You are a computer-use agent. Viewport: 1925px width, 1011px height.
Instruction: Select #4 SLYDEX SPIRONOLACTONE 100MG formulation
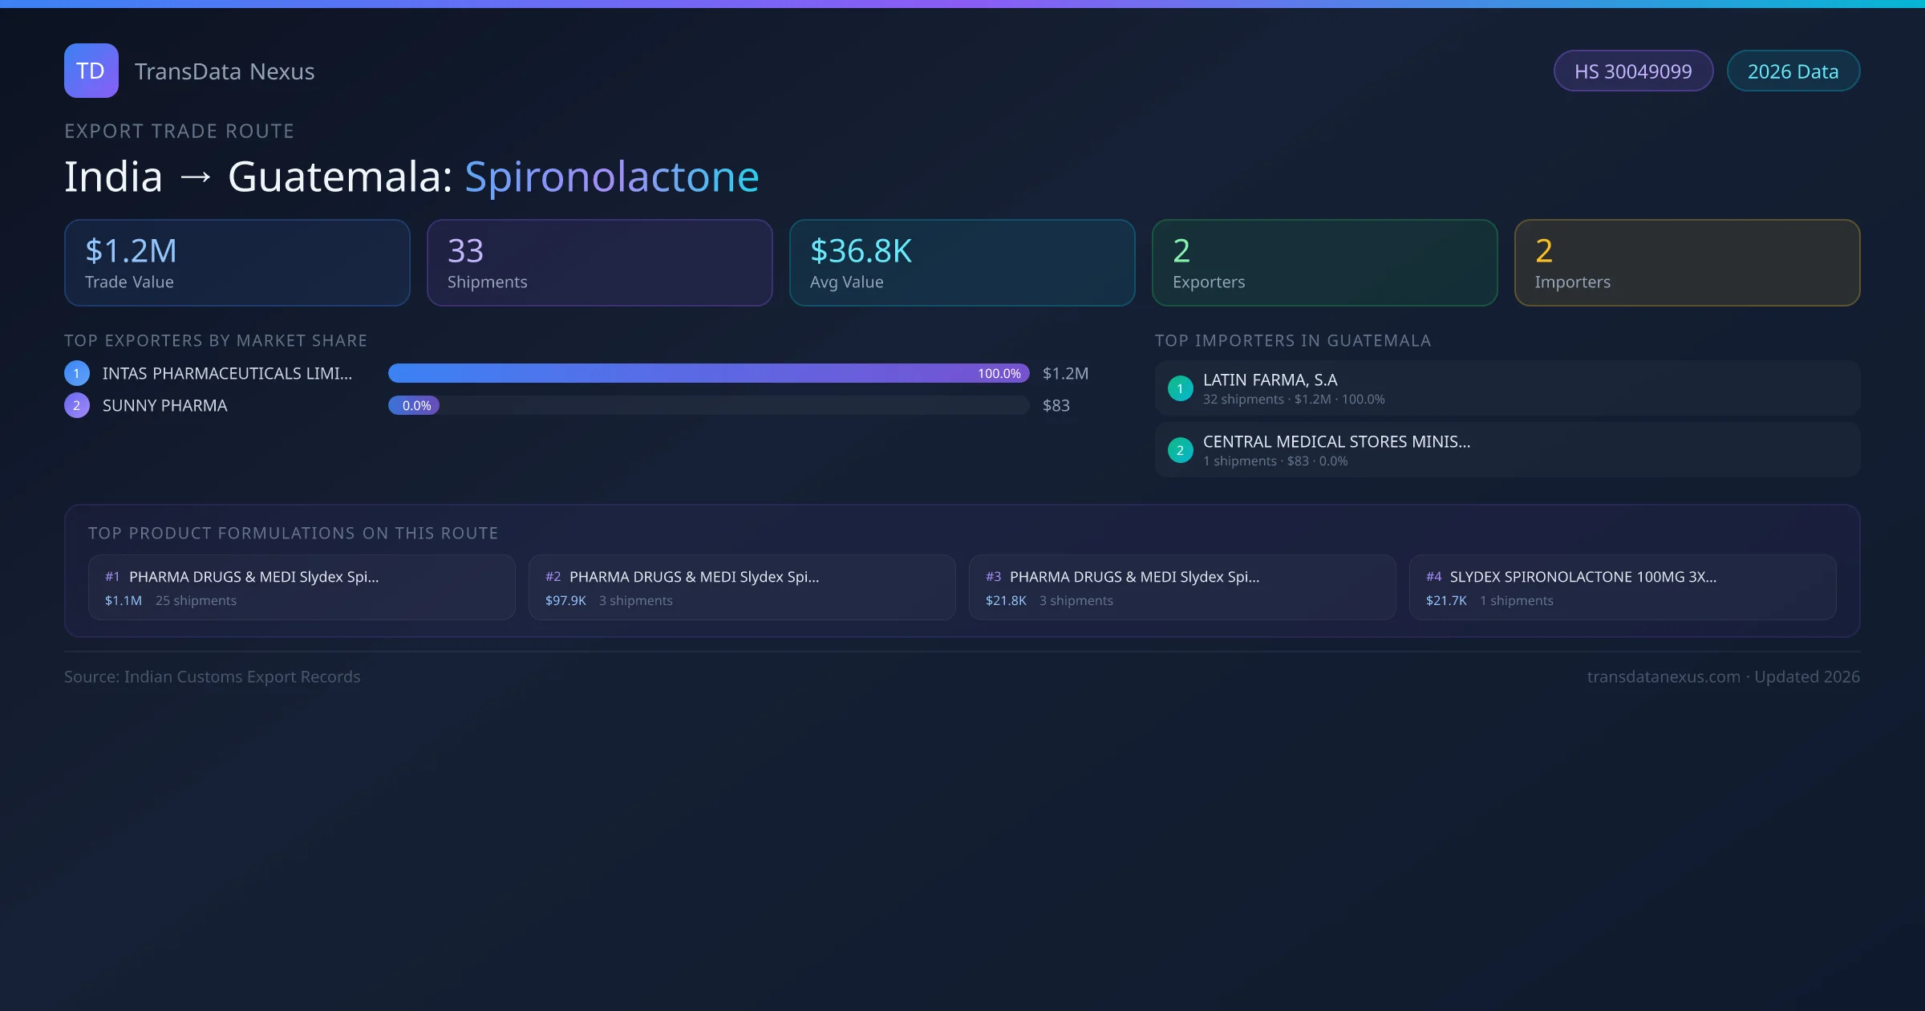[x=1622, y=587]
